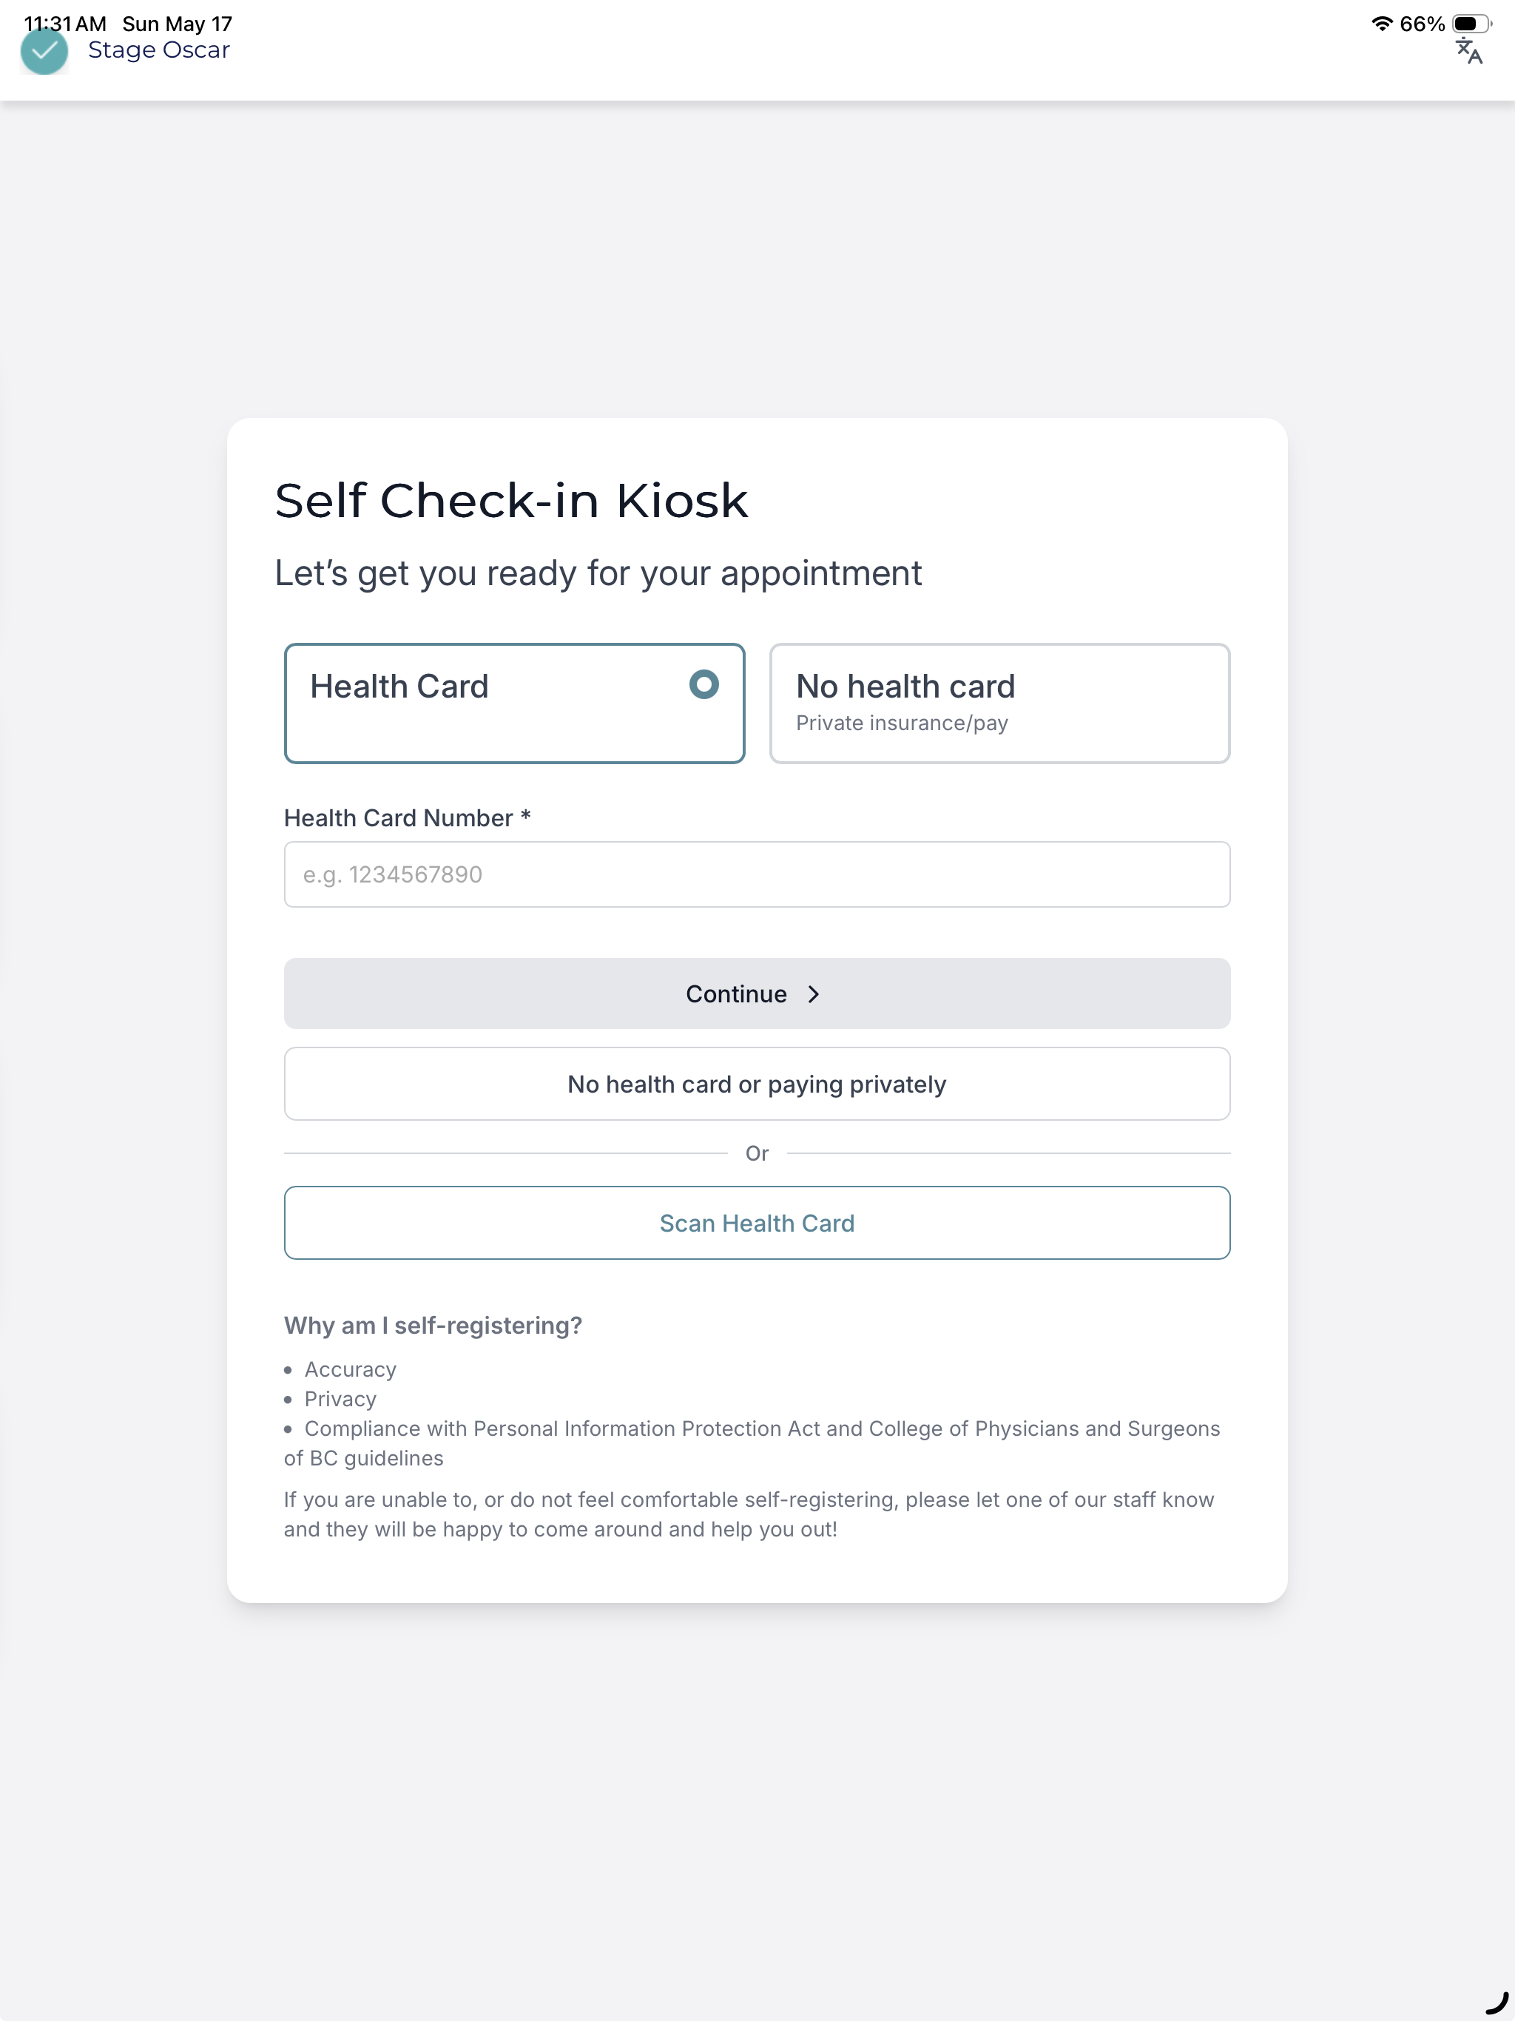Open the language translation icon
1515x2021 pixels.
pos(1468,52)
